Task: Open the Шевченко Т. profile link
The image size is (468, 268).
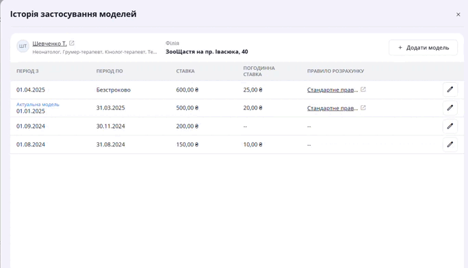Action: (49, 44)
